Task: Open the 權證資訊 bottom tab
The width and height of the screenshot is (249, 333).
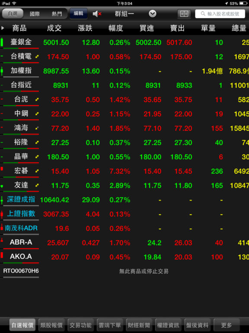Action: coord(168,325)
